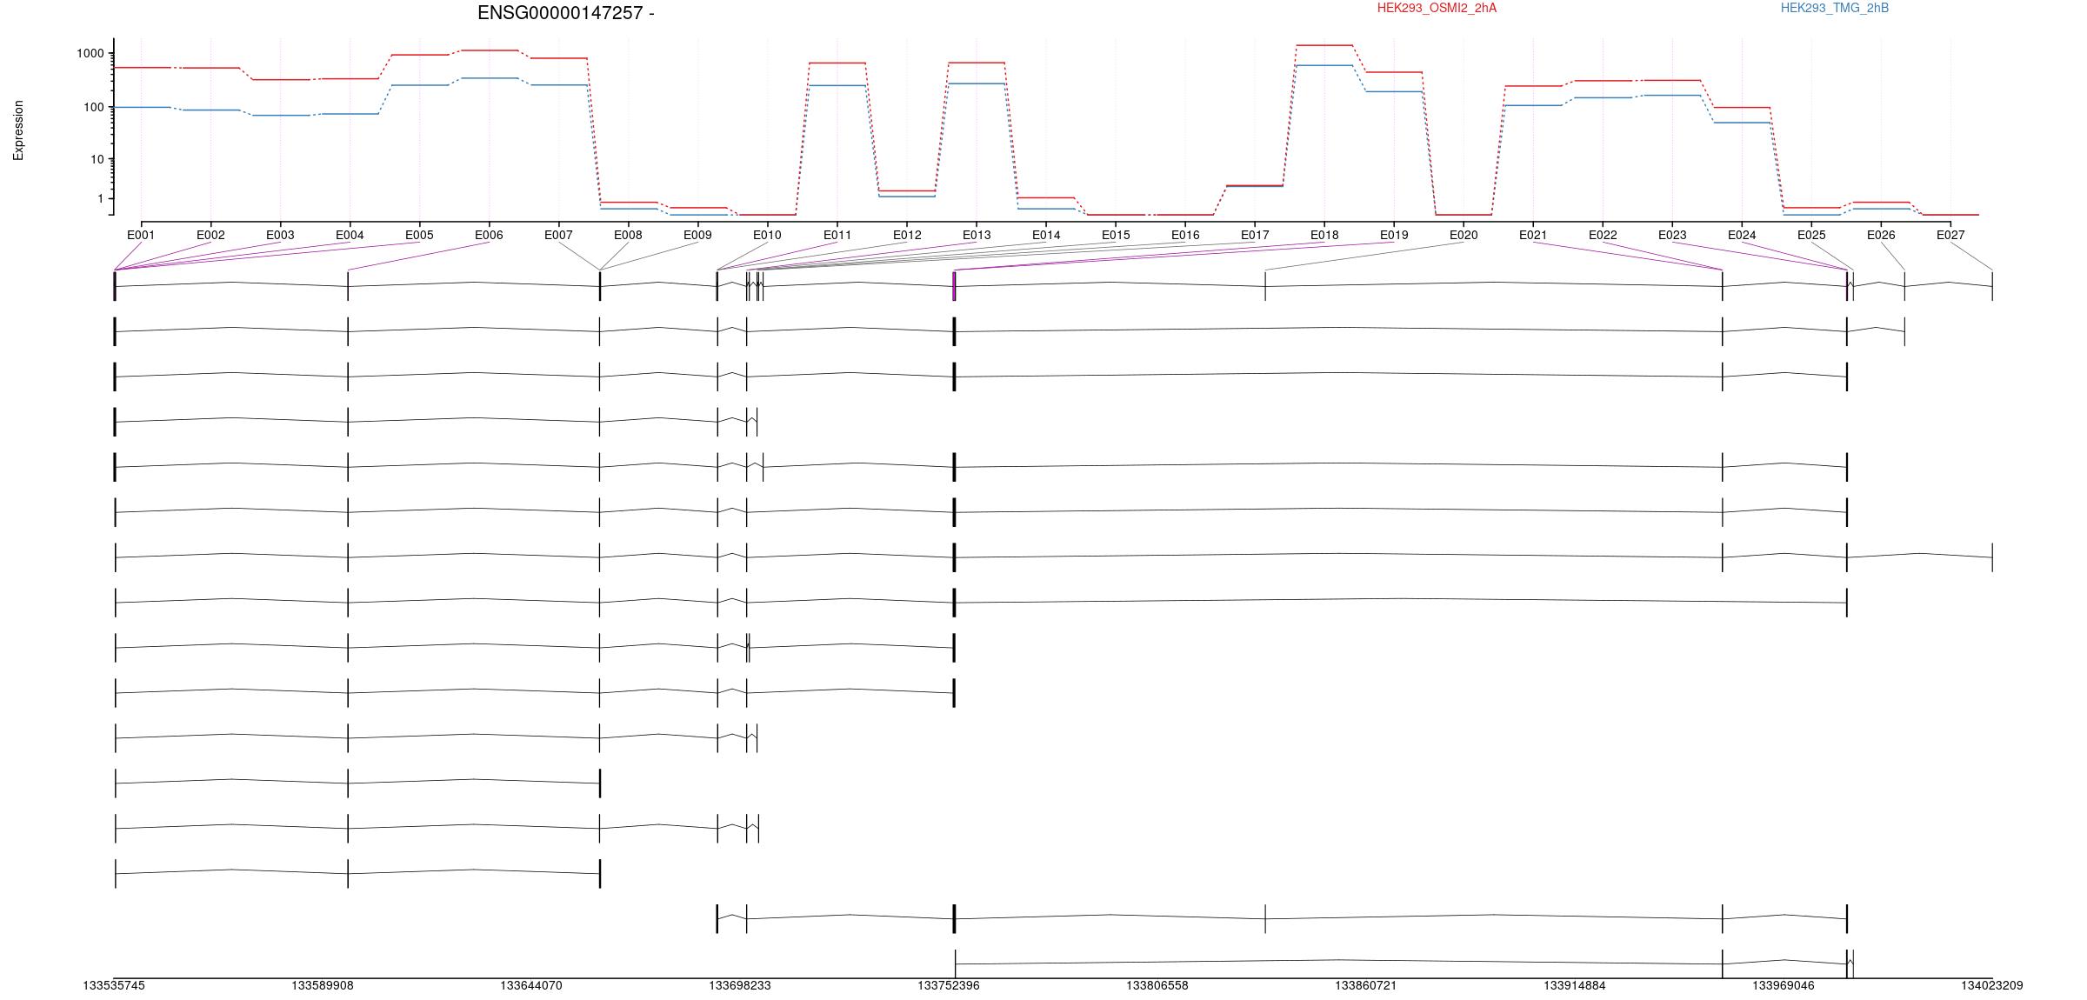
Task: Click the Expression y-axis label
Action: tap(18, 130)
